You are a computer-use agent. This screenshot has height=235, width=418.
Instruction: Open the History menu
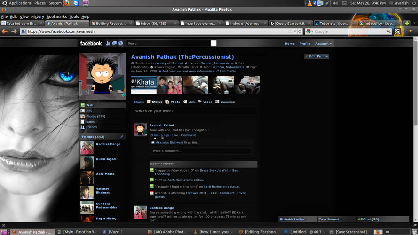point(37,16)
